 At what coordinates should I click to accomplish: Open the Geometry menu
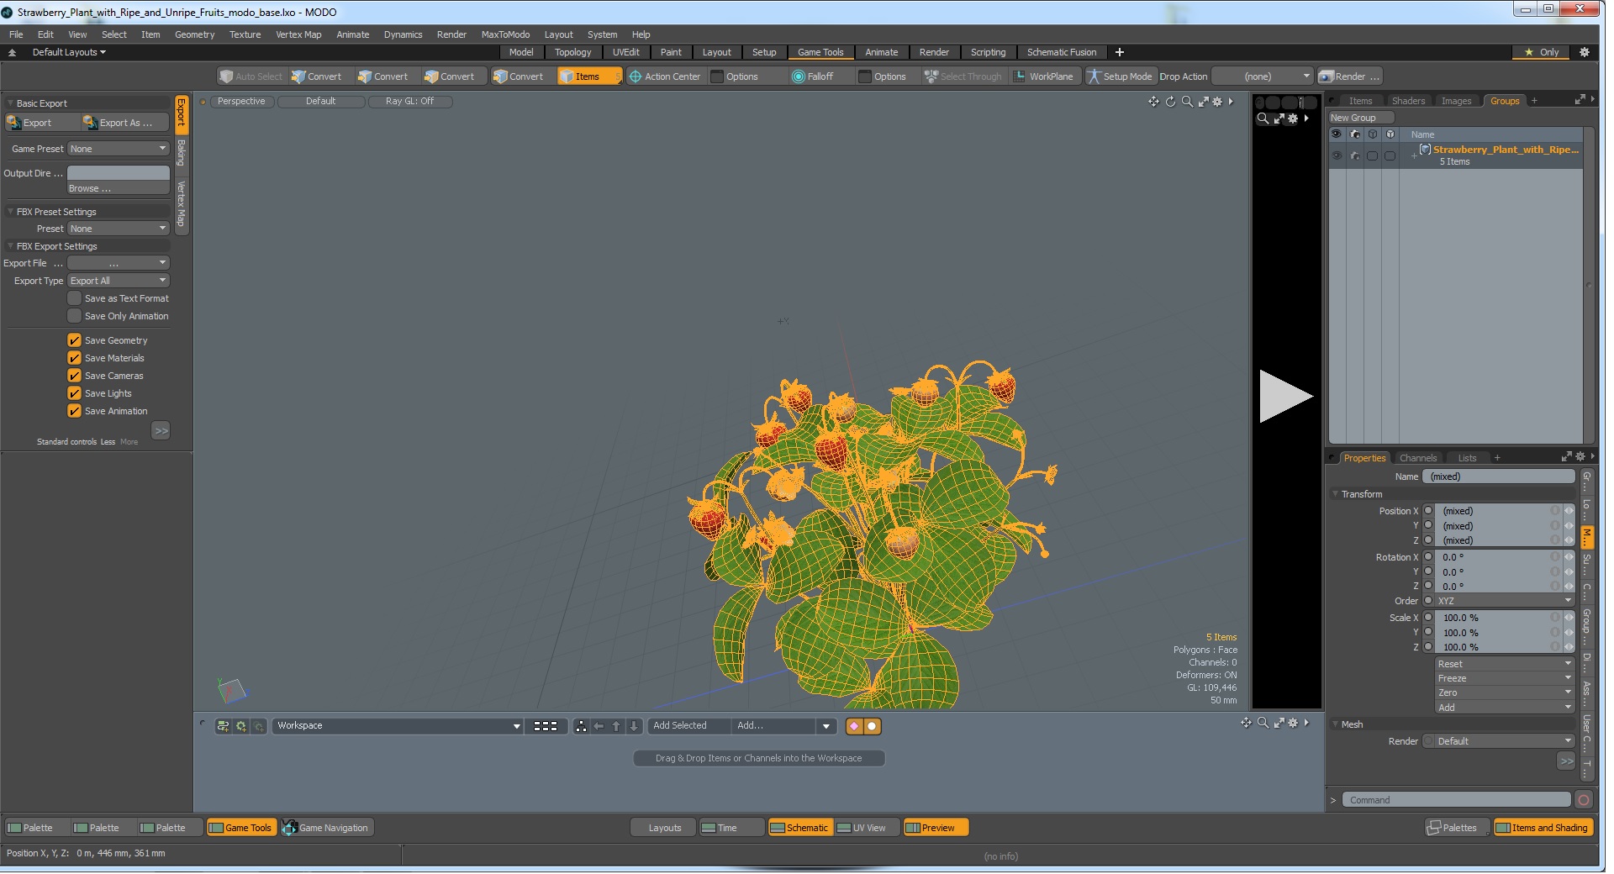pos(194,34)
